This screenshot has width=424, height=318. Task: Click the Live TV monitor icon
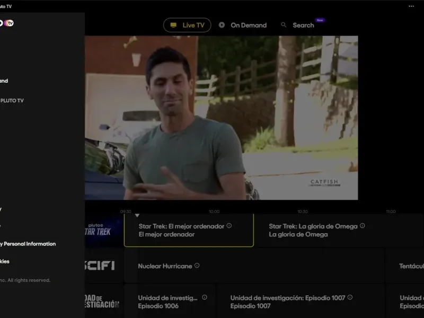(x=173, y=25)
